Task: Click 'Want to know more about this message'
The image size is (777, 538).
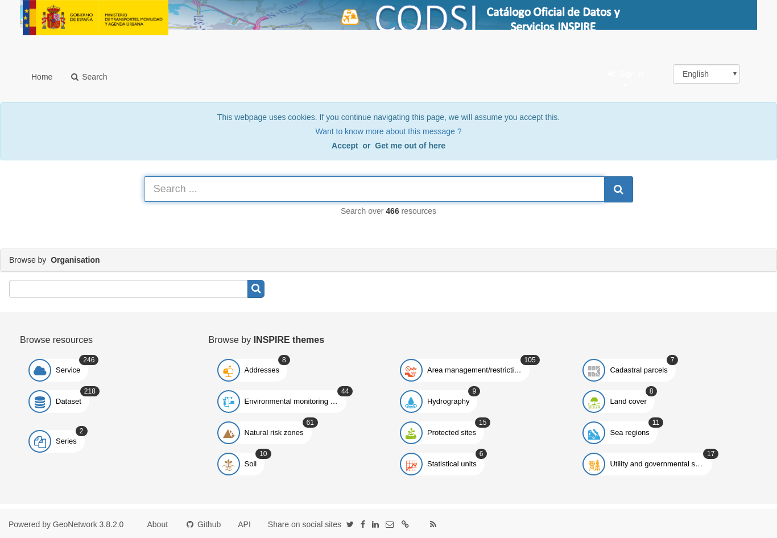Action: pyautogui.click(x=388, y=131)
